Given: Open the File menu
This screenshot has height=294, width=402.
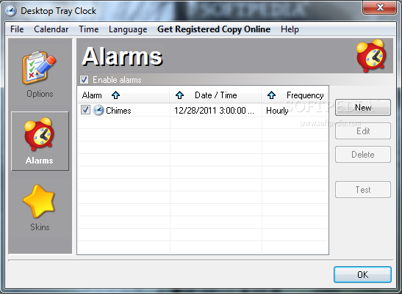Looking at the screenshot, I should (x=17, y=29).
